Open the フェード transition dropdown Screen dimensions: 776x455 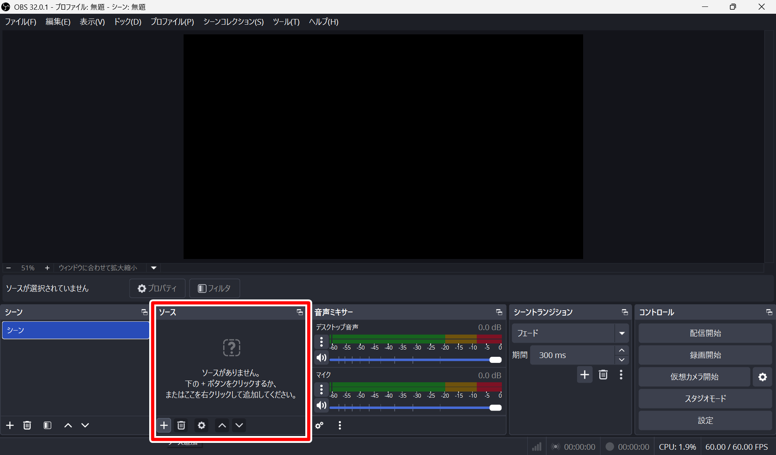coord(622,333)
